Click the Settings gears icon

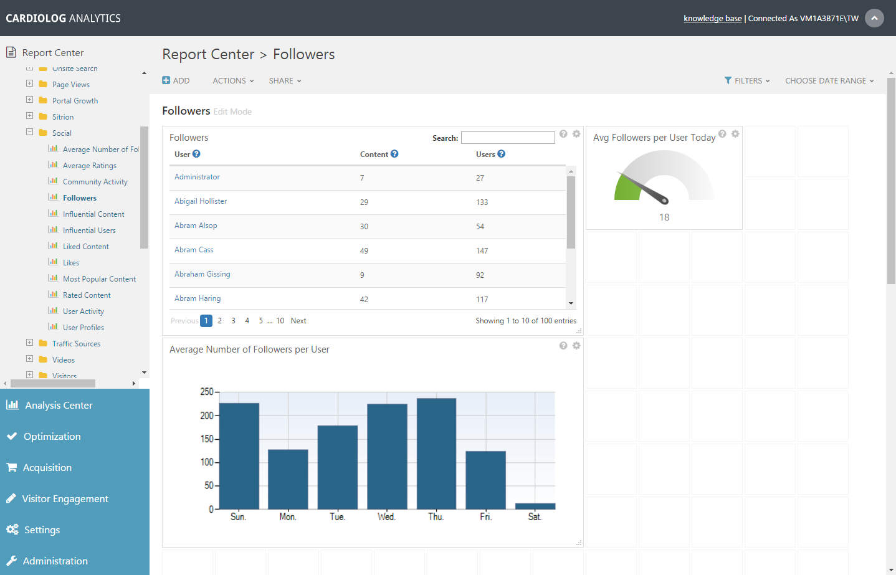(12, 530)
